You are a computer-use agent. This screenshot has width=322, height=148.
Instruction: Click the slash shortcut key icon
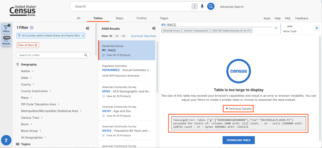[x=194, y=7]
